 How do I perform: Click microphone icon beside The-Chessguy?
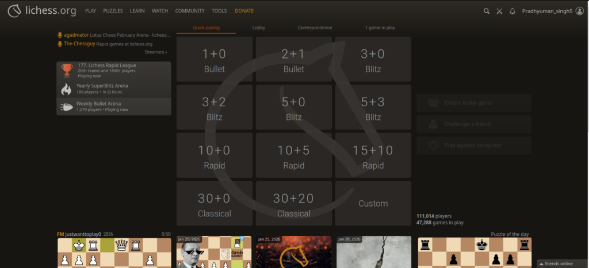[x=59, y=44]
